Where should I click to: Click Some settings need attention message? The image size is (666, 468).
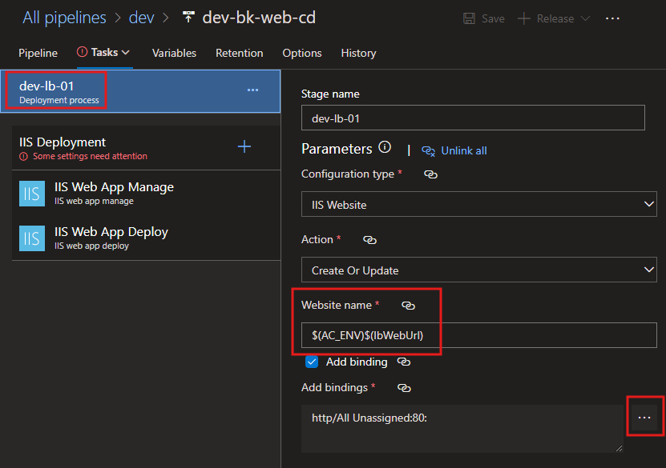point(90,156)
